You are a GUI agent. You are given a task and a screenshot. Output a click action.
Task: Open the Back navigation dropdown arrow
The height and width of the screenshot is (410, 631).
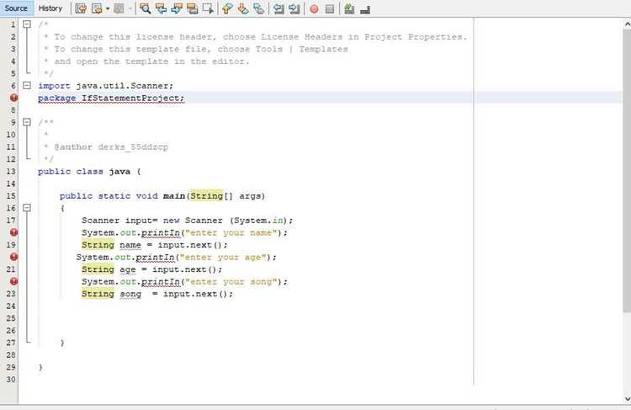coord(108,9)
